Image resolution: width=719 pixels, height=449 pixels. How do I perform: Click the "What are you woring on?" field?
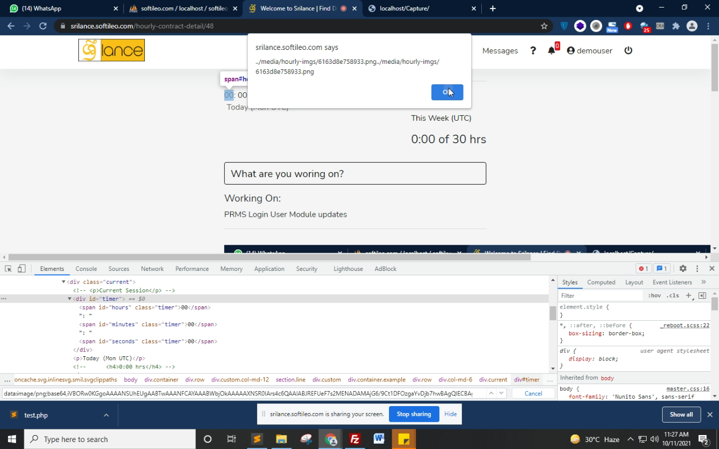[x=355, y=174]
